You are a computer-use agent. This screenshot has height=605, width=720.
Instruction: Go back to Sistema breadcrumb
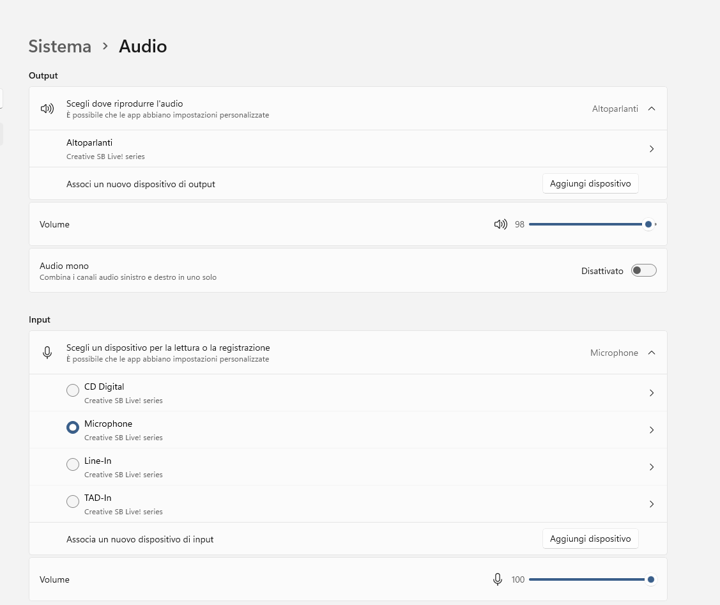[x=60, y=47]
